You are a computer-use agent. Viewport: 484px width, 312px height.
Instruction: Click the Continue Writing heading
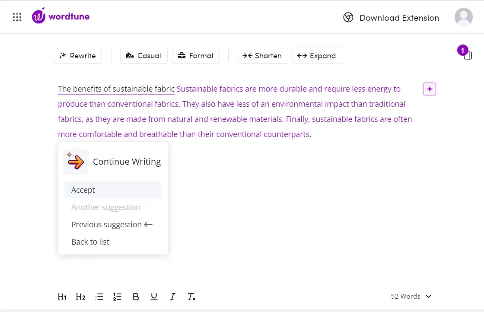(127, 161)
